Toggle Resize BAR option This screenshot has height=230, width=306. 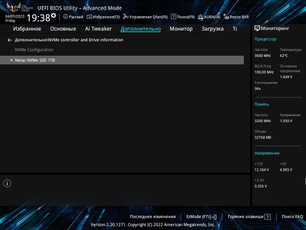click(236, 17)
